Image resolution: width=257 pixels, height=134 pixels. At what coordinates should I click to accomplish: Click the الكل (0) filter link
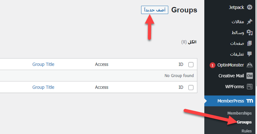point(189,42)
